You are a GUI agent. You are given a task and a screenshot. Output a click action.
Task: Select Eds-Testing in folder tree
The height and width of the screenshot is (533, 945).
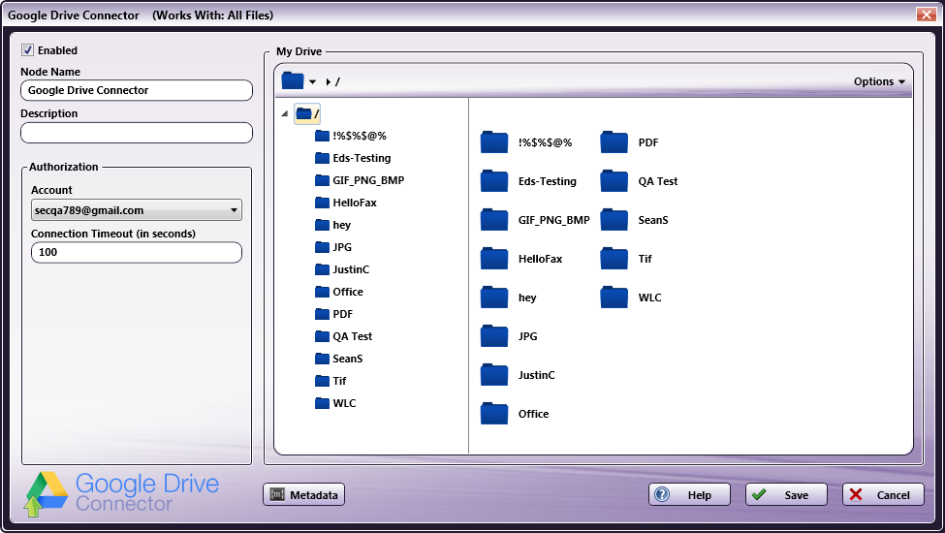click(353, 158)
